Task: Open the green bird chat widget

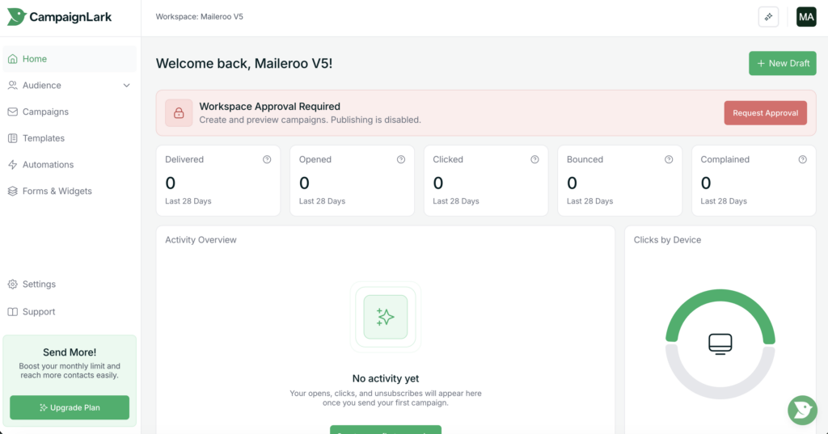Action: pyautogui.click(x=802, y=410)
